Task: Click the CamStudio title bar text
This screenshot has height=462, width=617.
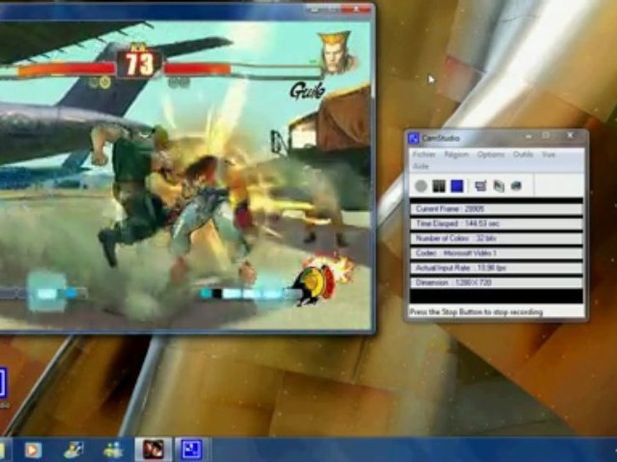Action: click(x=441, y=139)
